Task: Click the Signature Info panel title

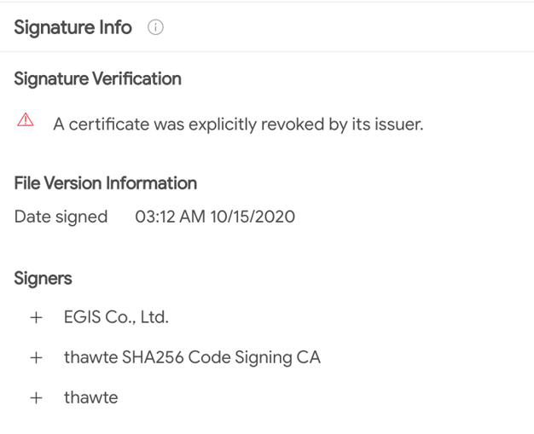Action: click(73, 27)
